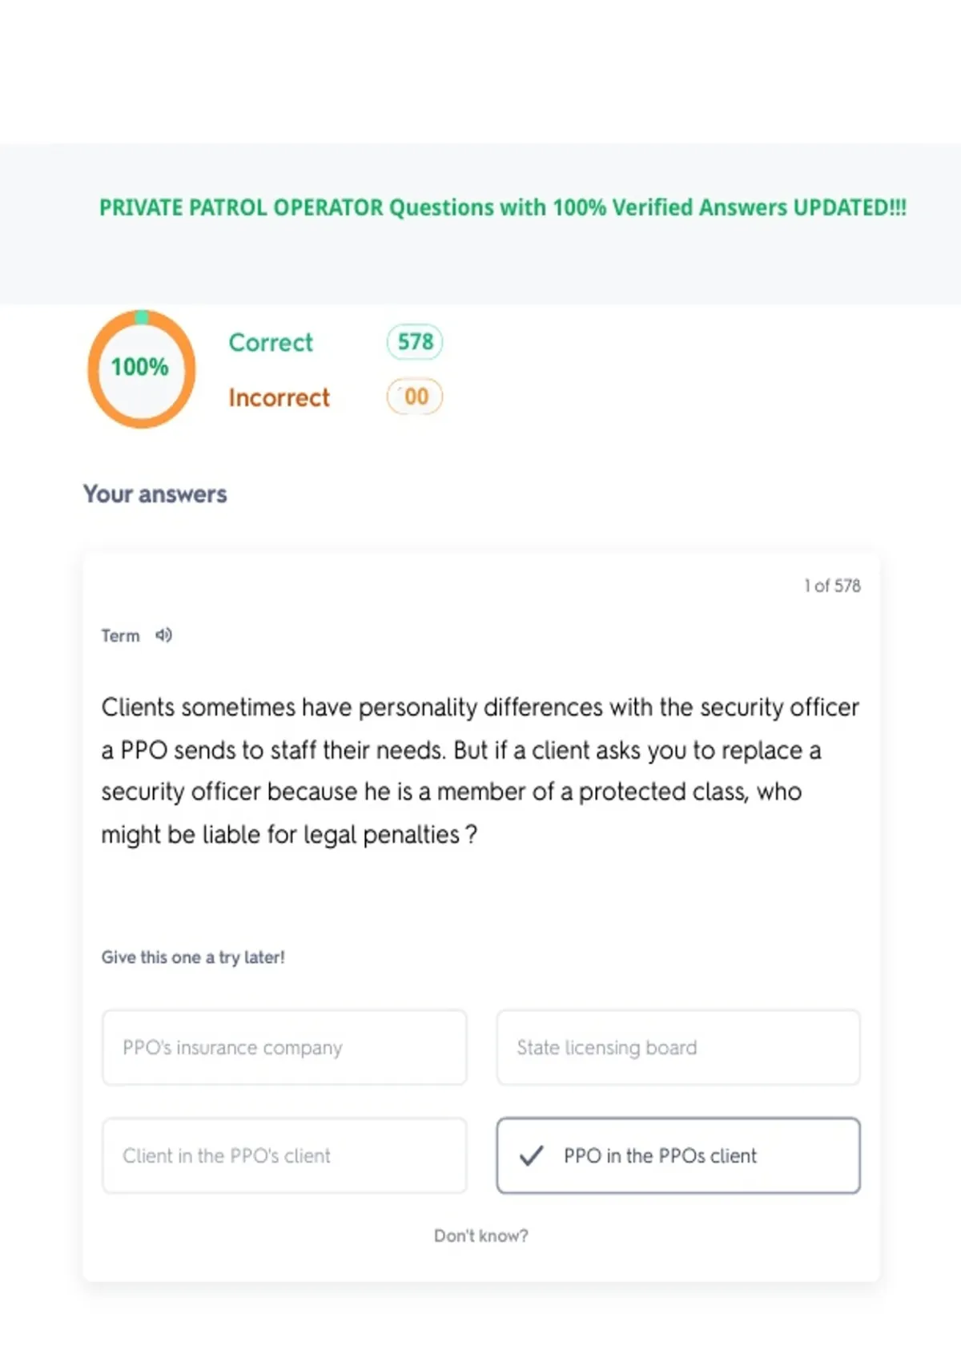Click the 100% text inside the ring
The height and width of the screenshot is (1362, 961).
pos(139,367)
